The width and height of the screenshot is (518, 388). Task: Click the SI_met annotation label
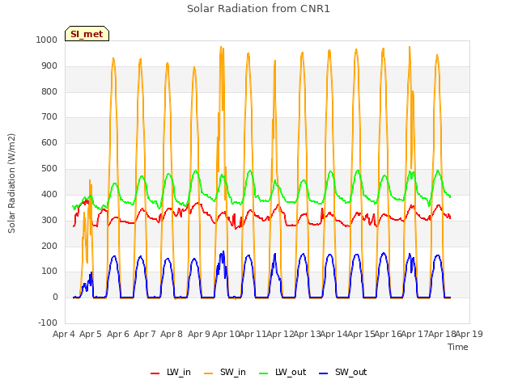pos(87,34)
